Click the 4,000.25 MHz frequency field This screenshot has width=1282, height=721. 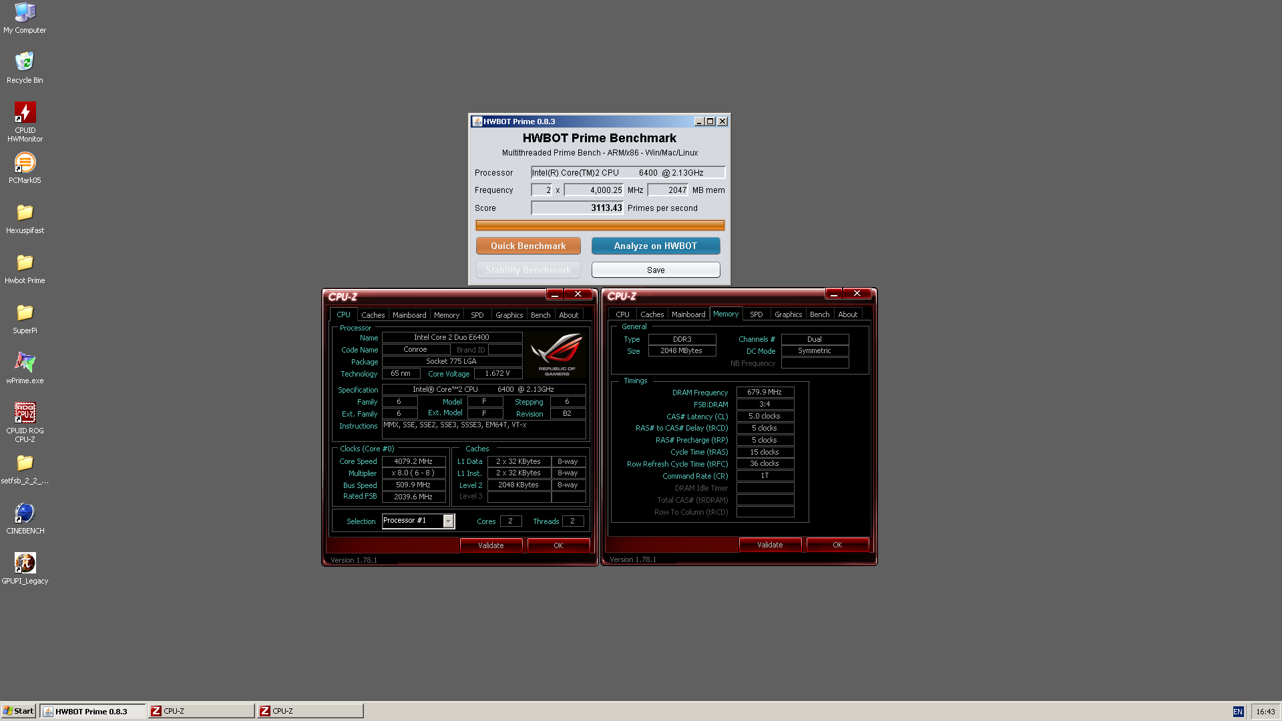click(x=594, y=190)
